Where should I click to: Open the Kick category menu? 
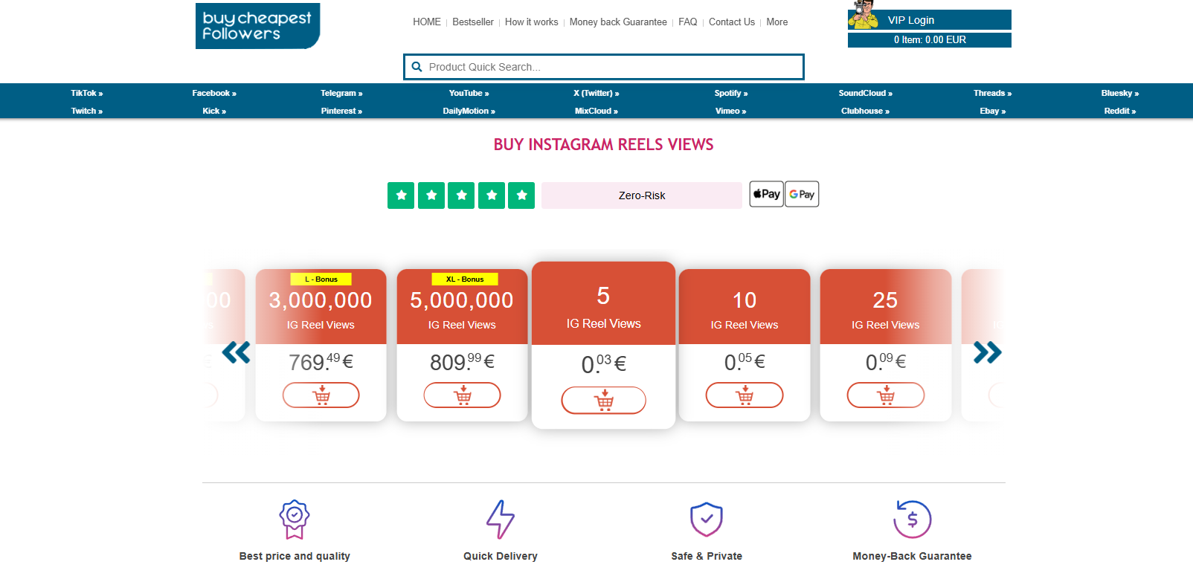(x=214, y=111)
